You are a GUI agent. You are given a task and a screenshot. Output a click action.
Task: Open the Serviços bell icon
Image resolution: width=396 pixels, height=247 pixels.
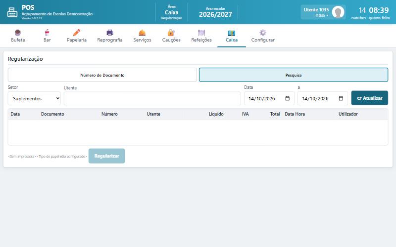point(142,33)
